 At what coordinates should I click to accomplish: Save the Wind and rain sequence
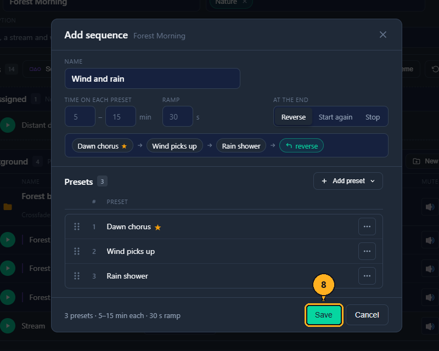(x=324, y=315)
